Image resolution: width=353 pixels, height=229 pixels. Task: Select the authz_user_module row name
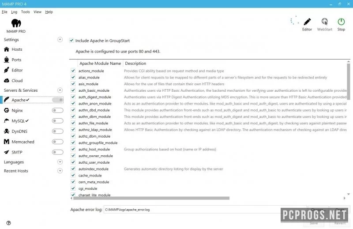click(x=94, y=162)
